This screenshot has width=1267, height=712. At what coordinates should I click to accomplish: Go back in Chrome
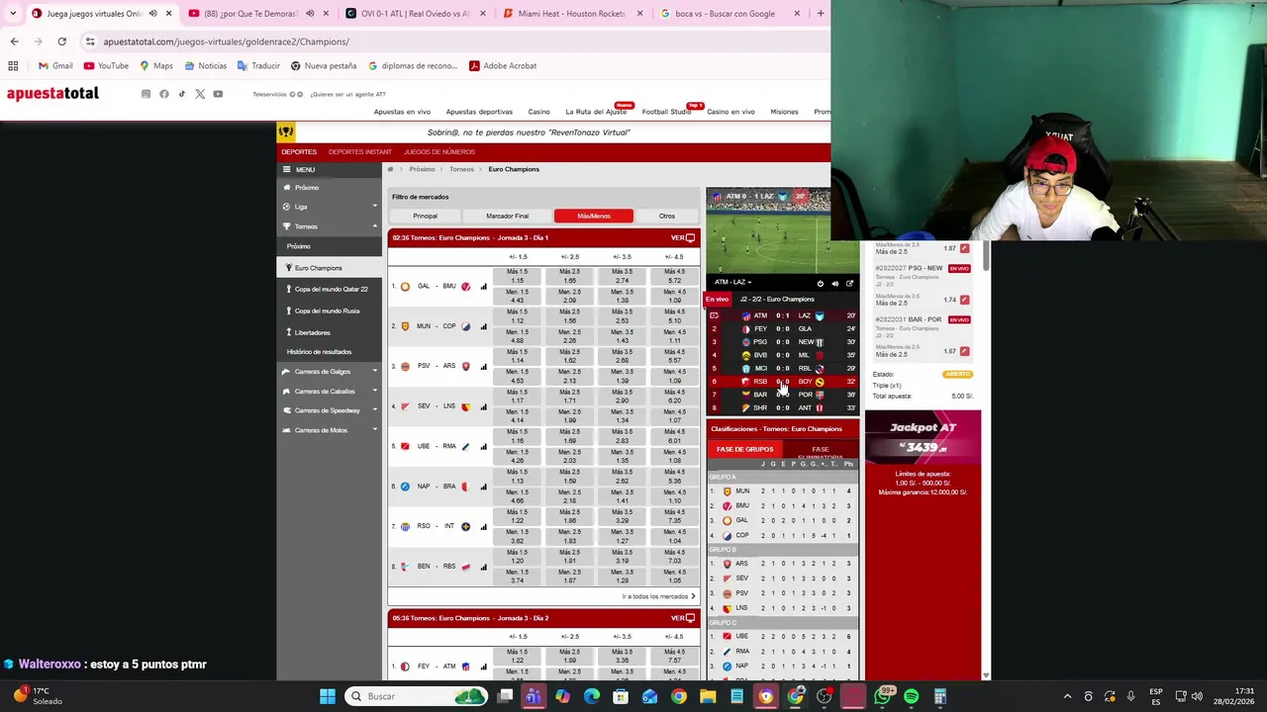(14, 42)
